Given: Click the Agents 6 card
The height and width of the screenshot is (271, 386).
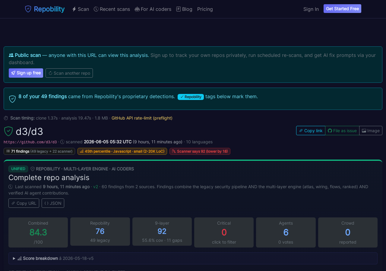Looking at the screenshot, I should 286,232.
